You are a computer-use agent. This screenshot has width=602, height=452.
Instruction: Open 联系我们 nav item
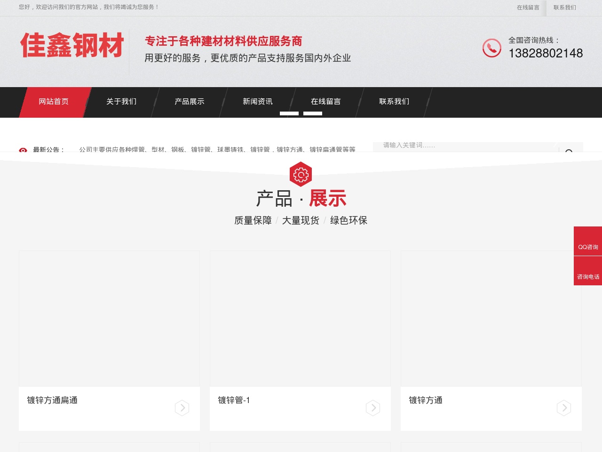click(394, 102)
